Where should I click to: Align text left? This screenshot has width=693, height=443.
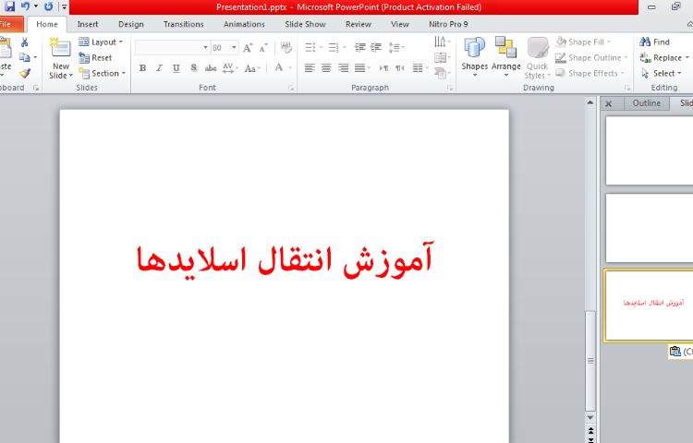(310, 68)
